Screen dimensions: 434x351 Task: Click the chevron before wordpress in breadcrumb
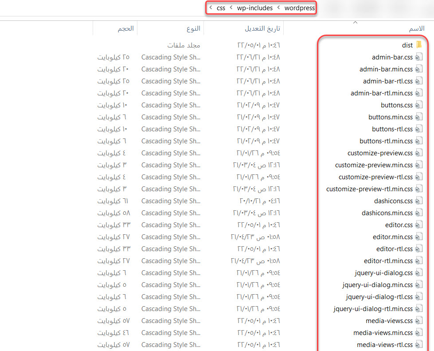coord(279,8)
